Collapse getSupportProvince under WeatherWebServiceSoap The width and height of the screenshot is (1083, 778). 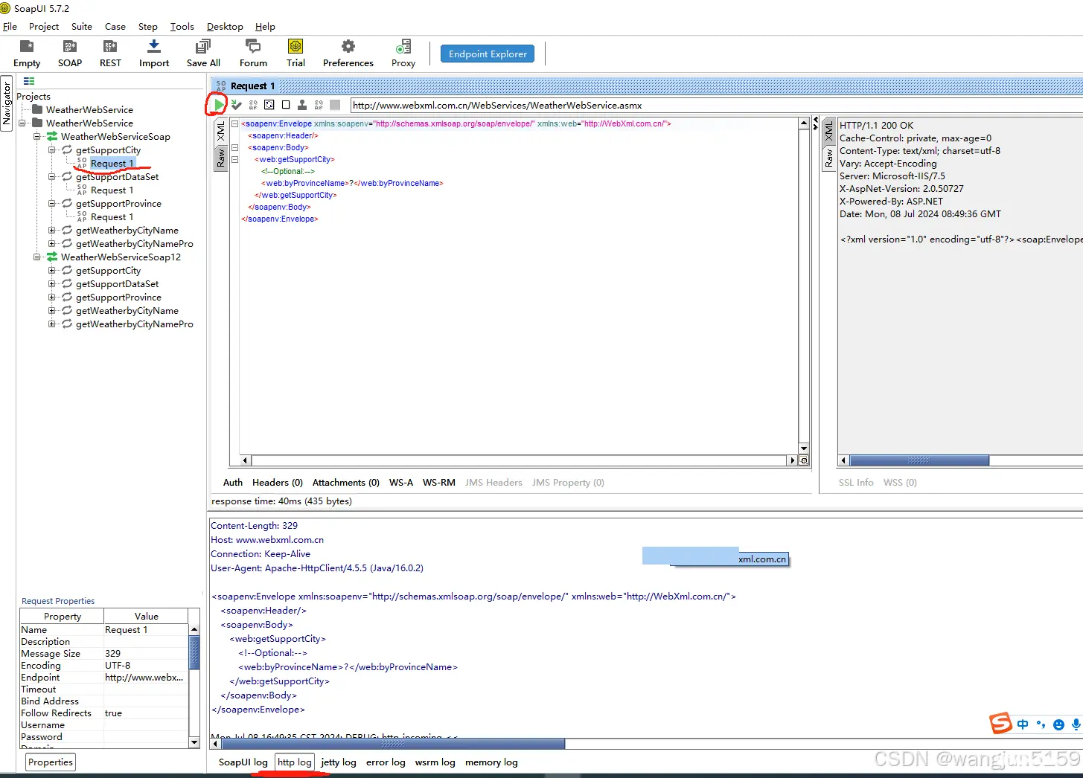tap(52, 203)
